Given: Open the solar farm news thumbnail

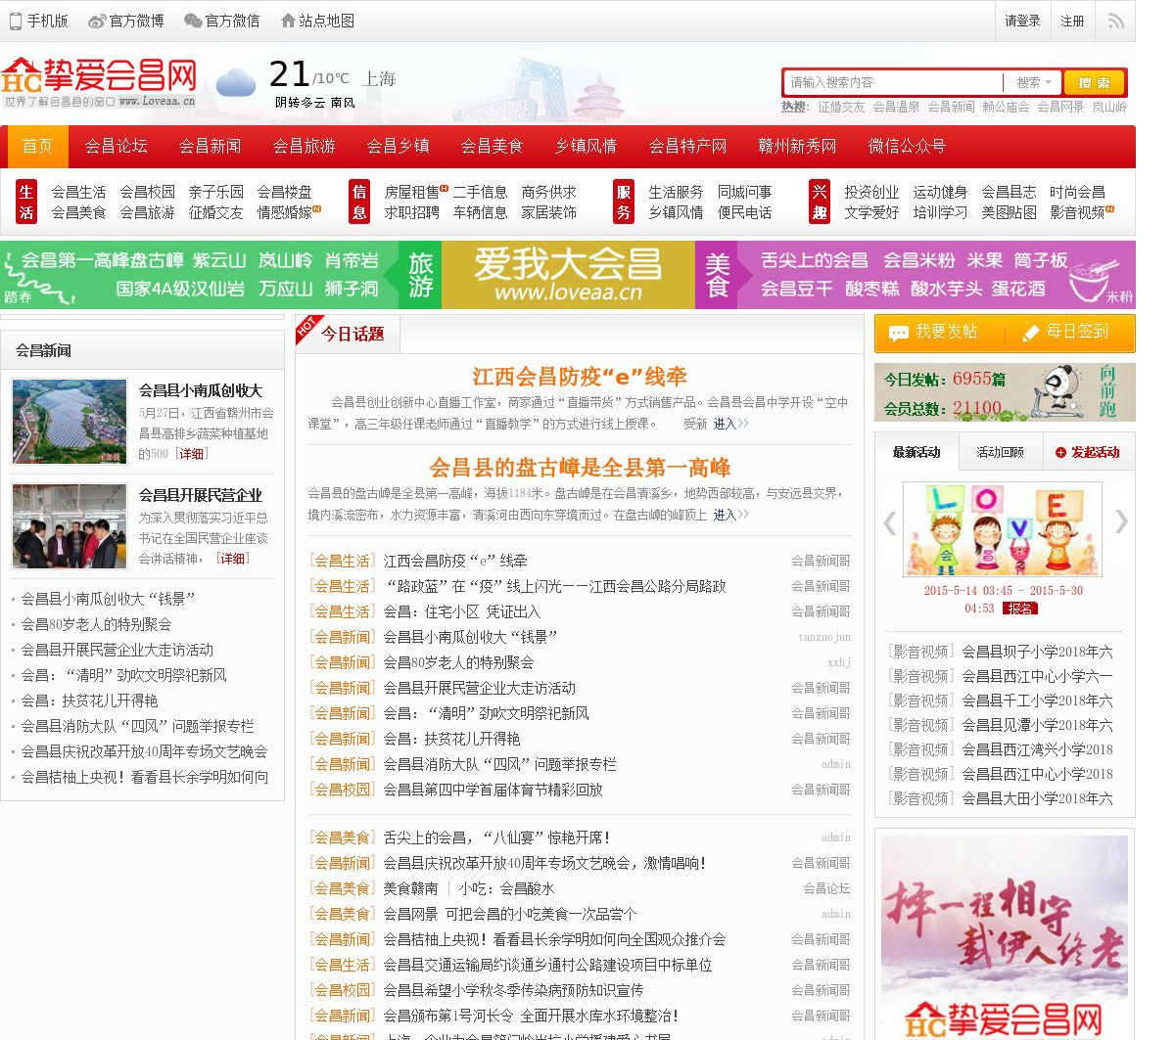Looking at the screenshot, I should [x=70, y=422].
